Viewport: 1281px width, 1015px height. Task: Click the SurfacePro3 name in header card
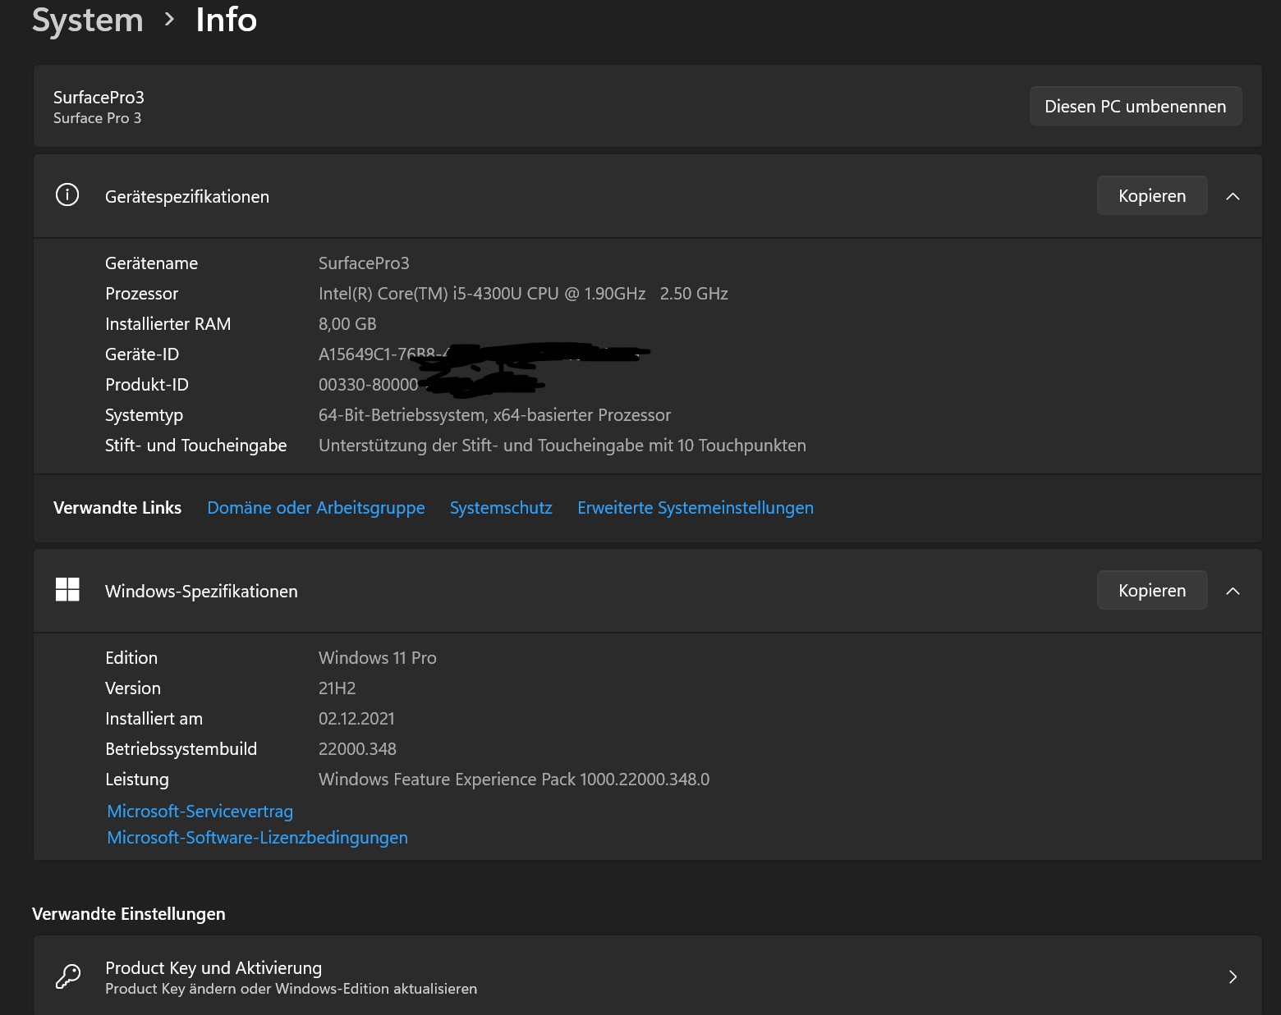pyautogui.click(x=99, y=98)
